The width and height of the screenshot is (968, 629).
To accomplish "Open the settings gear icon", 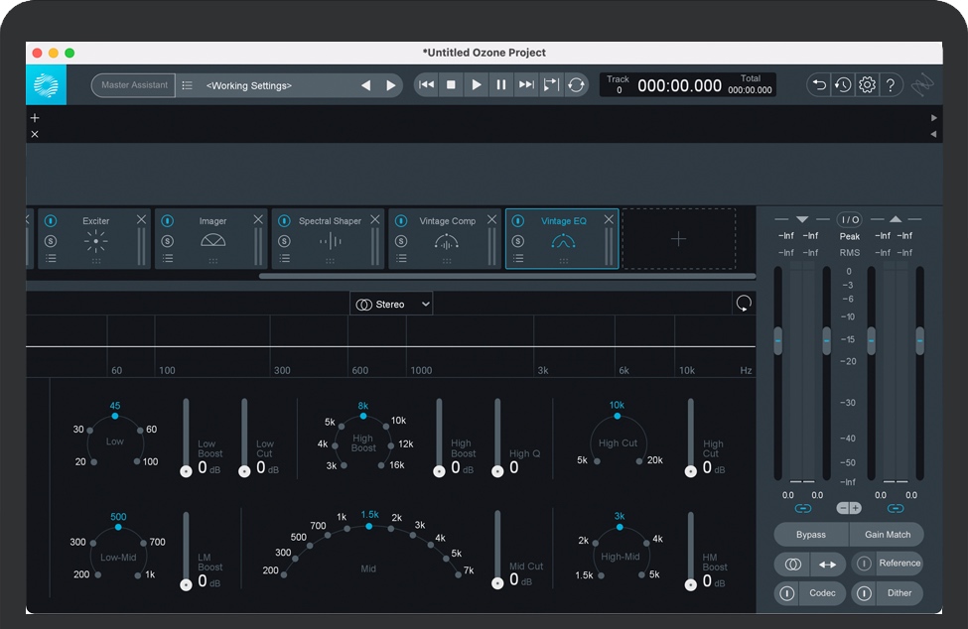I will pyautogui.click(x=867, y=85).
